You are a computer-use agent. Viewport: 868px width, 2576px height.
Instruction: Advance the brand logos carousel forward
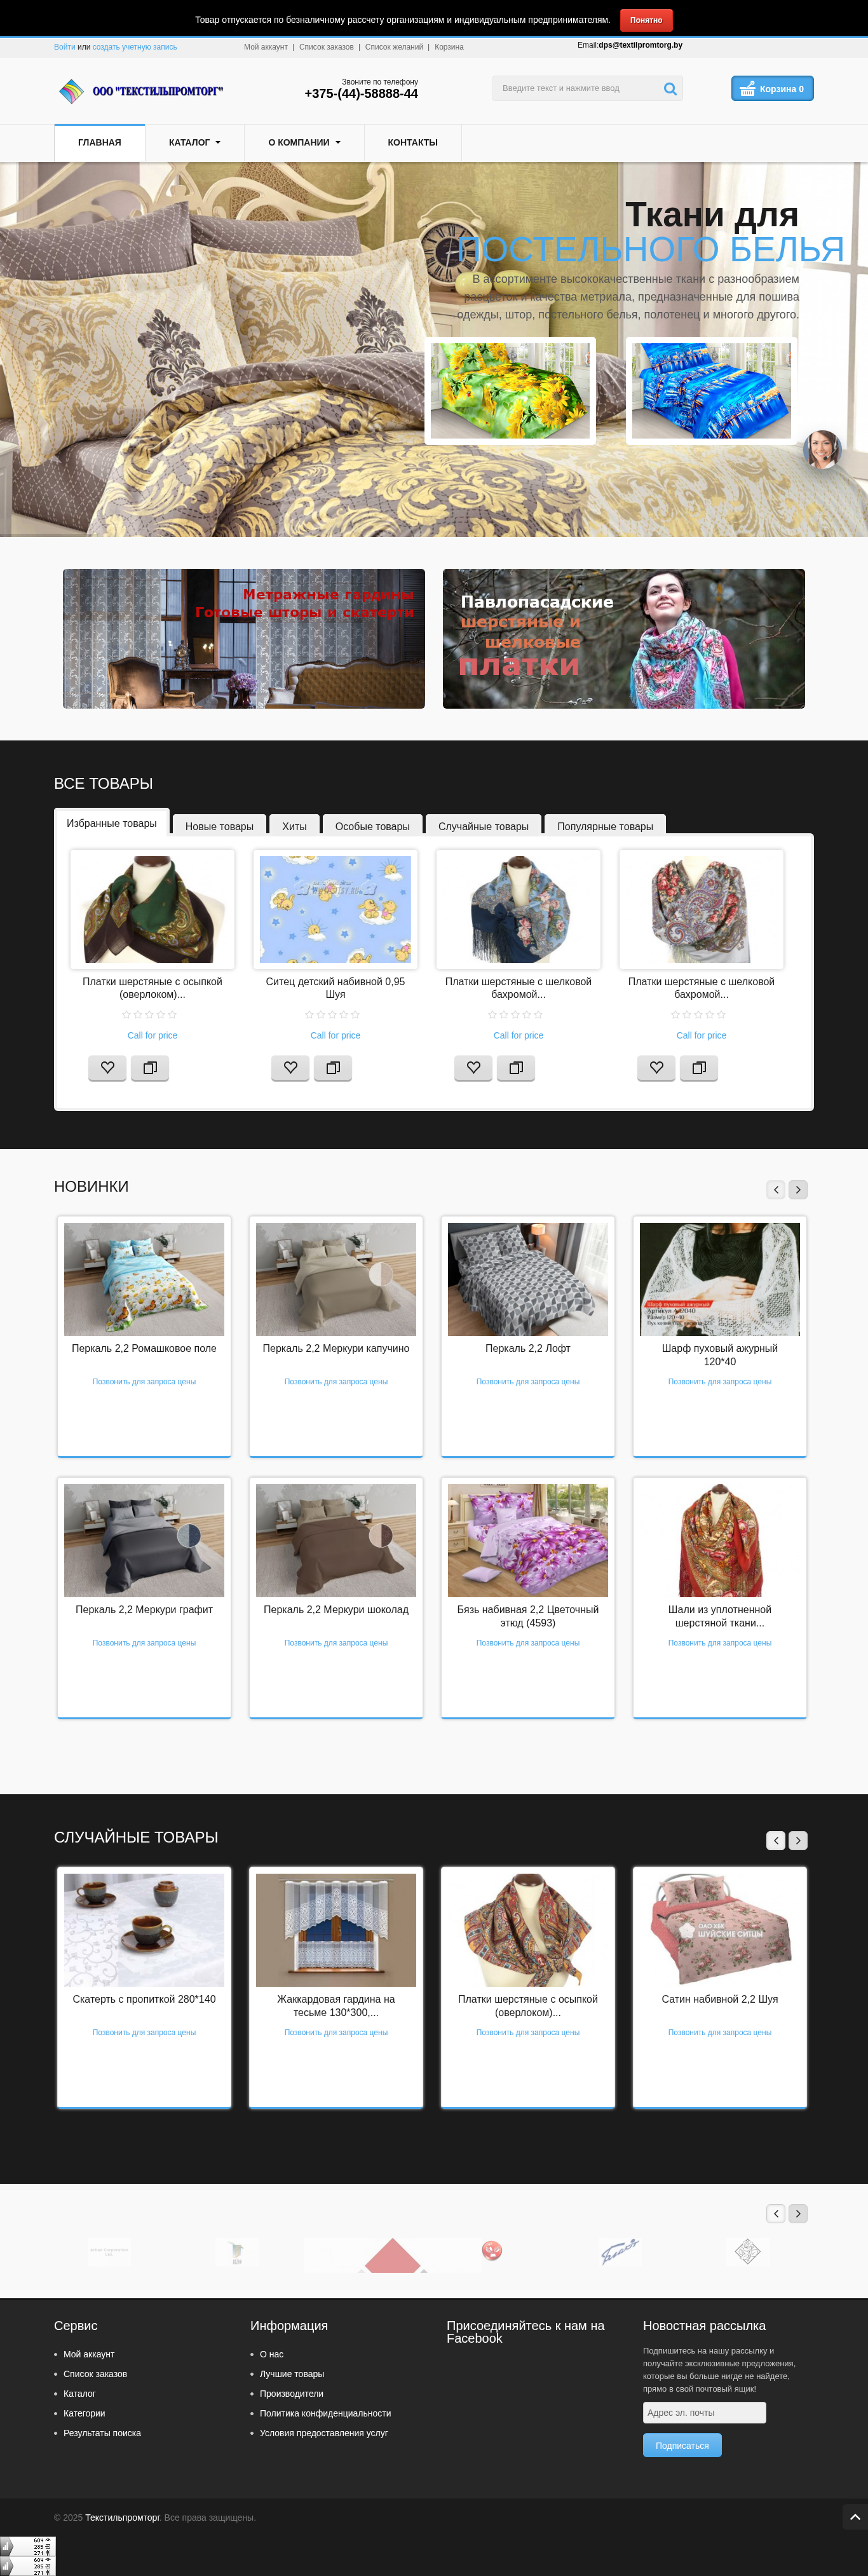coord(797,2214)
